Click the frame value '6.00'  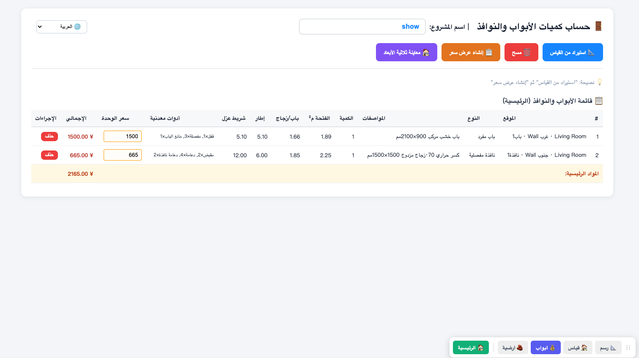click(x=262, y=155)
